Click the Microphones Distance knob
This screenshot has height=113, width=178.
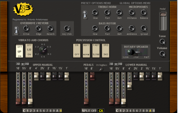point(132,13)
